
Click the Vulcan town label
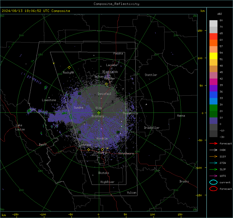pos(132,193)
